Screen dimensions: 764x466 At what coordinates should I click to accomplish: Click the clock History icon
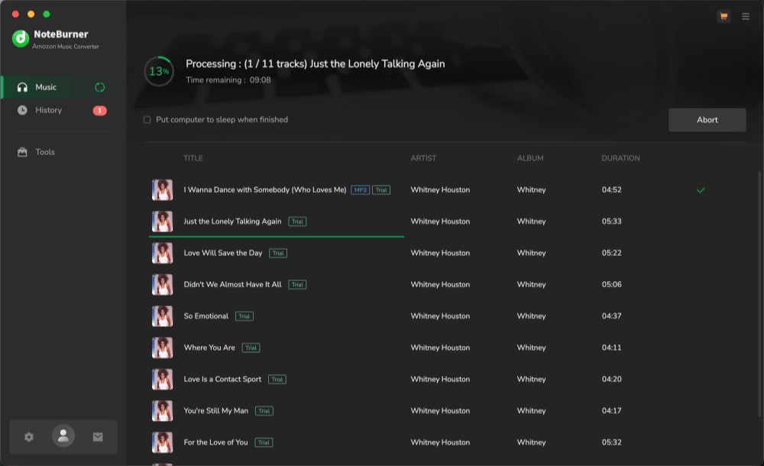tap(22, 110)
